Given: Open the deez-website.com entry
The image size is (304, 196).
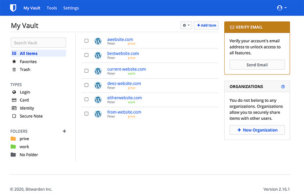Looking at the screenshot, I should [x=124, y=83].
